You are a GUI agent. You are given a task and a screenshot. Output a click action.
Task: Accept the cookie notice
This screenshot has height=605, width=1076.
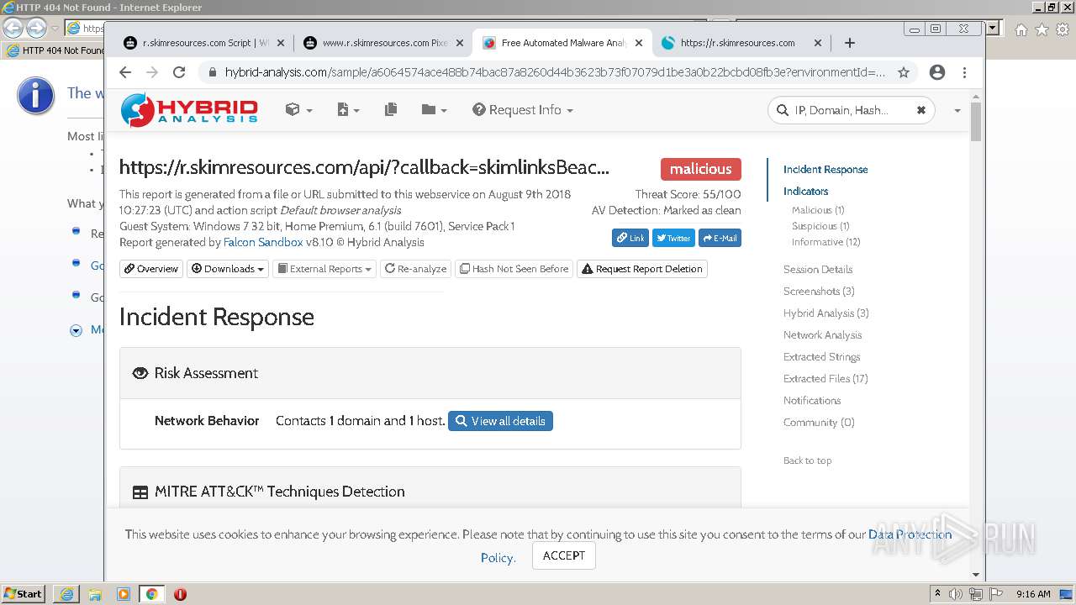coord(563,555)
